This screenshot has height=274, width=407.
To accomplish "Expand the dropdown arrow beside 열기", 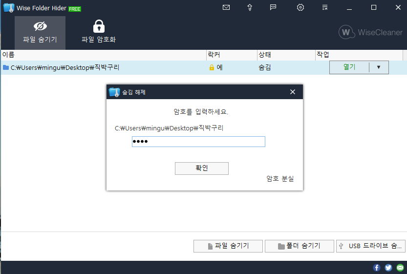I will click(x=379, y=67).
